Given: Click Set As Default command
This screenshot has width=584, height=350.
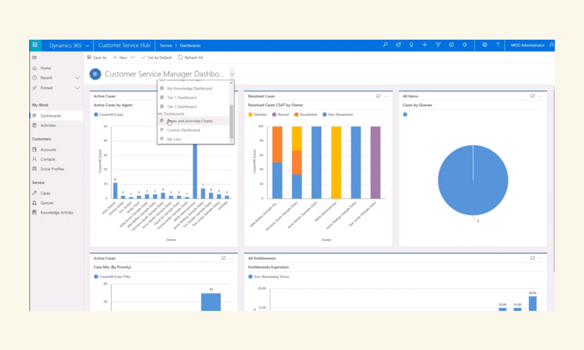Looking at the screenshot, I should point(157,58).
